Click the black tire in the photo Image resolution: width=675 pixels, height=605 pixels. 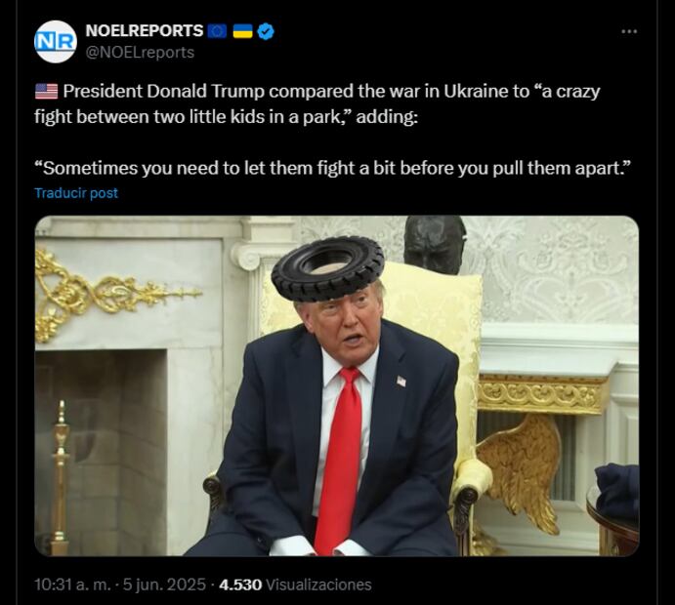tap(327, 268)
